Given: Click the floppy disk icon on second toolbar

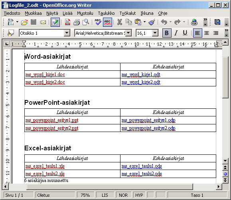Looking at the screenshot, I should coord(217,22).
